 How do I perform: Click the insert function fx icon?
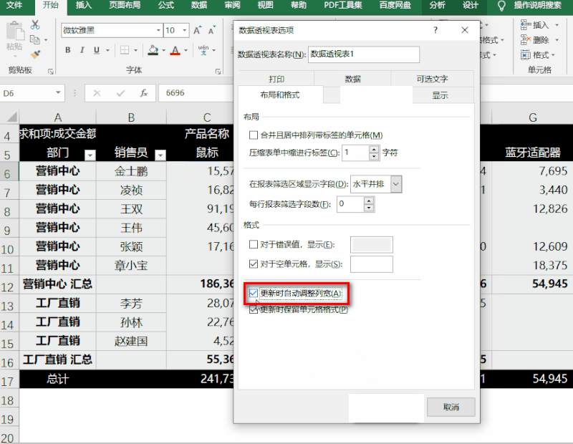[x=144, y=93]
